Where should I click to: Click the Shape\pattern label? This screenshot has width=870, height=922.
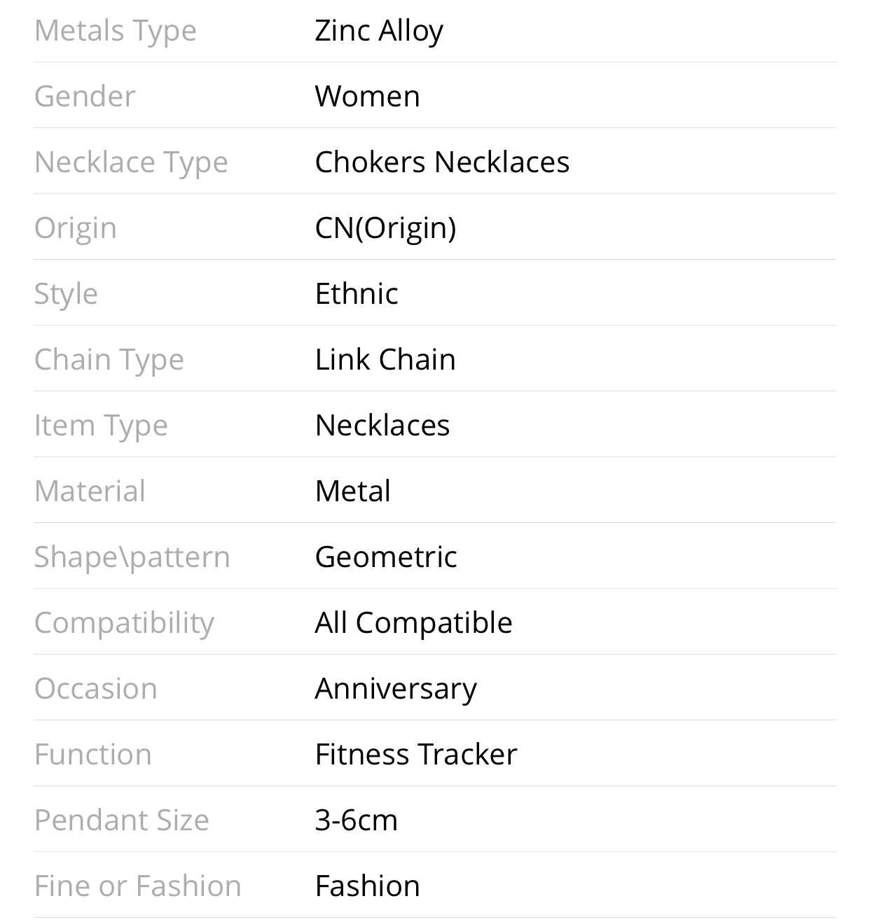click(132, 557)
